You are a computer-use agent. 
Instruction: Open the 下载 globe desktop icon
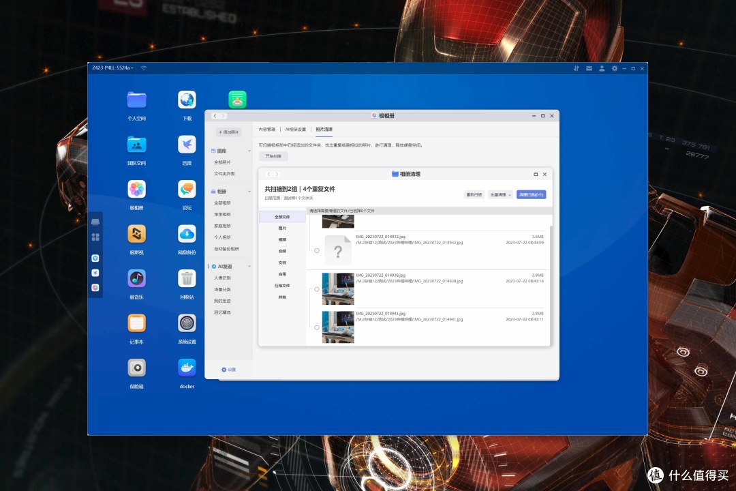point(187,100)
